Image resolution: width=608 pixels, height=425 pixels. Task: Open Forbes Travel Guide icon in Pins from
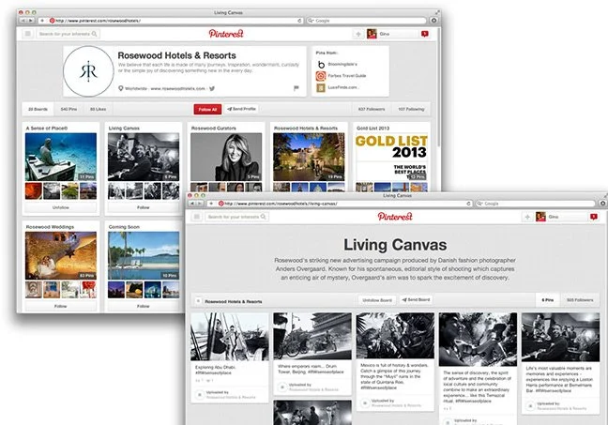tap(321, 76)
